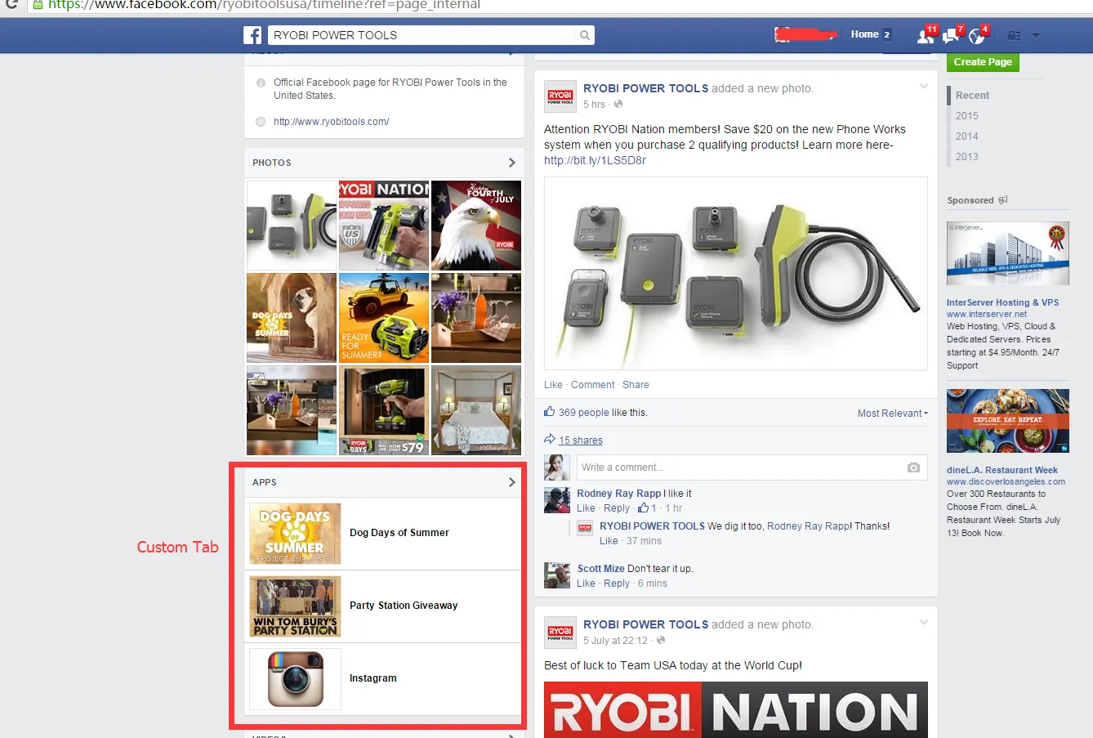Click the 15 shares link

click(581, 441)
